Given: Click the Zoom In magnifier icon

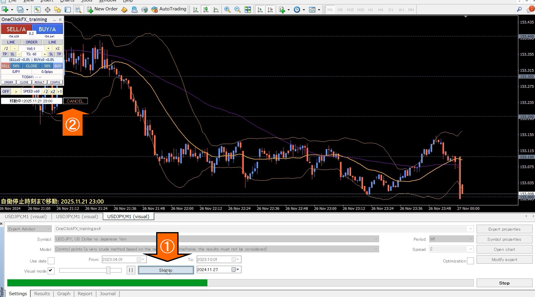Looking at the screenshot, I should pyautogui.click(x=227, y=10).
